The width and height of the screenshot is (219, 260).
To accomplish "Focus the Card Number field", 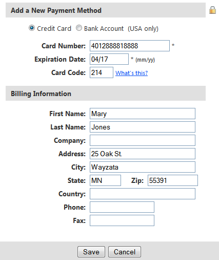I will (x=130, y=46).
